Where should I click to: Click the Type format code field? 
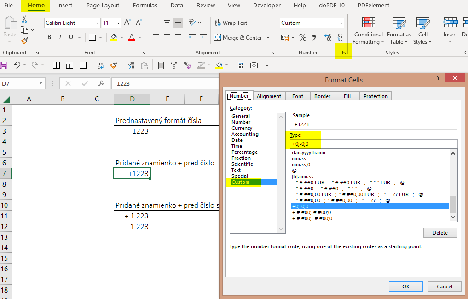click(374, 144)
